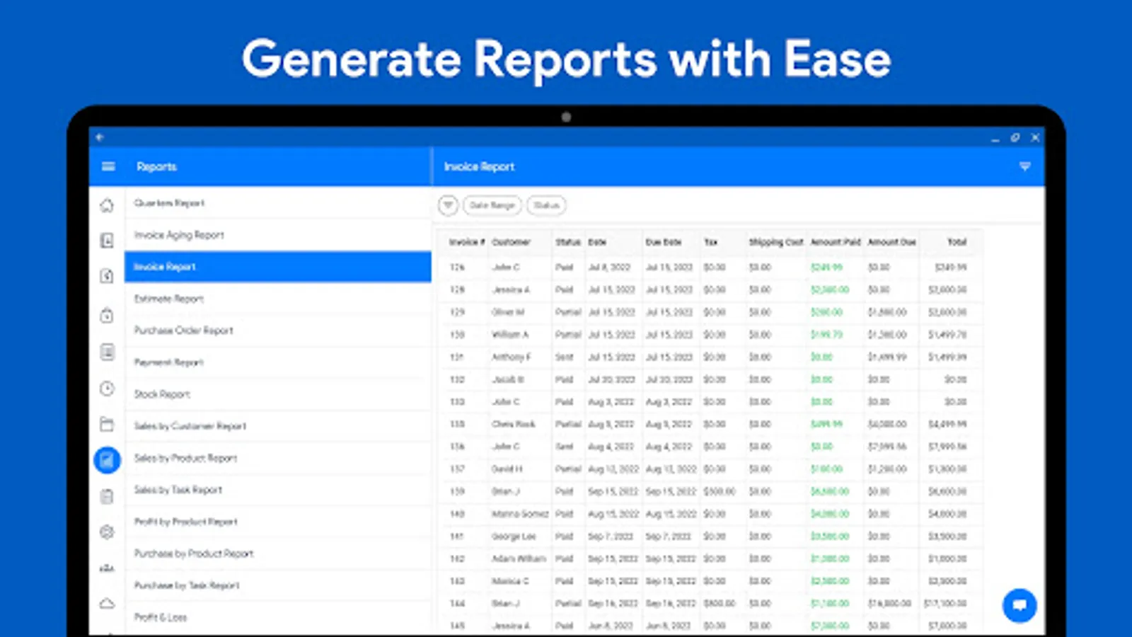
Task: Go to Home via the house icon
Action: click(x=107, y=205)
